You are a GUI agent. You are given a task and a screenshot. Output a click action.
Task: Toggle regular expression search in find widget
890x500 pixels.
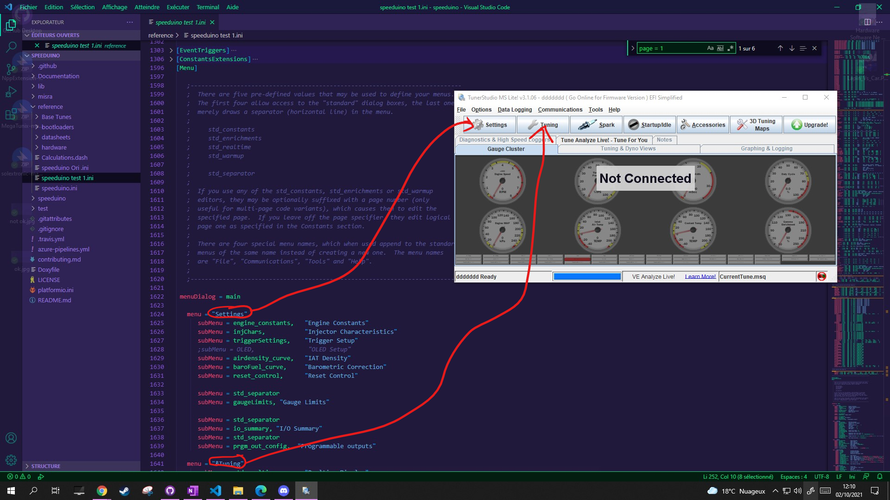[x=731, y=48]
